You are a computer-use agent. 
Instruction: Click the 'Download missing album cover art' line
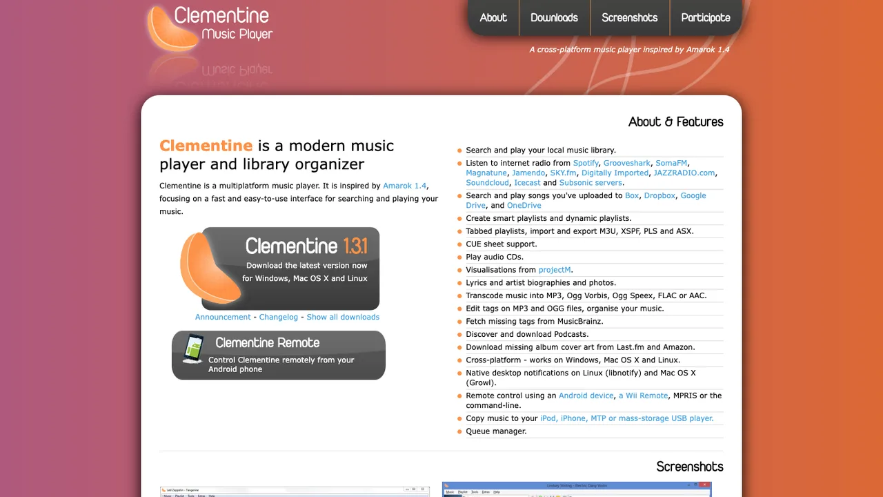[x=581, y=347]
